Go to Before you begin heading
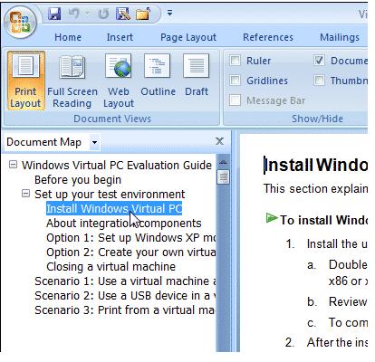Image resolution: width=375 pixels, height=362 pixels. [78, 180]
